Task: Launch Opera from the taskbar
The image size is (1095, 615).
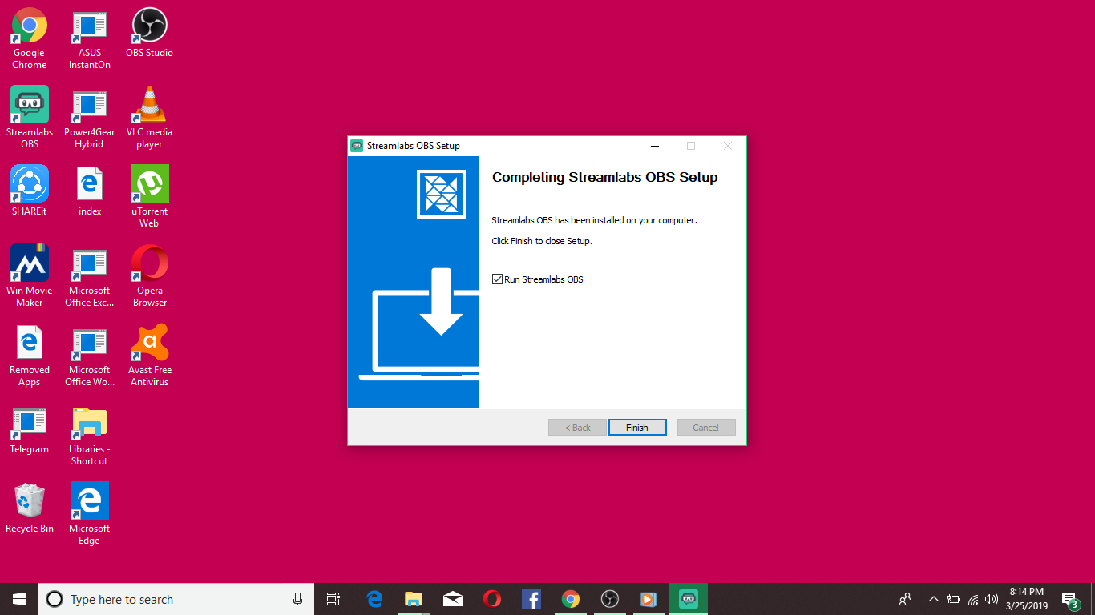Action: tap(492, 599)
